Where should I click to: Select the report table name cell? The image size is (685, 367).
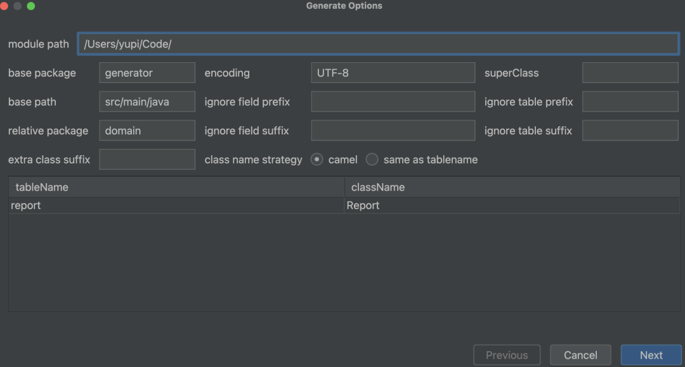176,205
